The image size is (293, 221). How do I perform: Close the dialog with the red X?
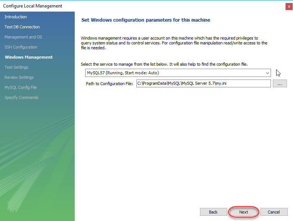click(x=289, y=6)
